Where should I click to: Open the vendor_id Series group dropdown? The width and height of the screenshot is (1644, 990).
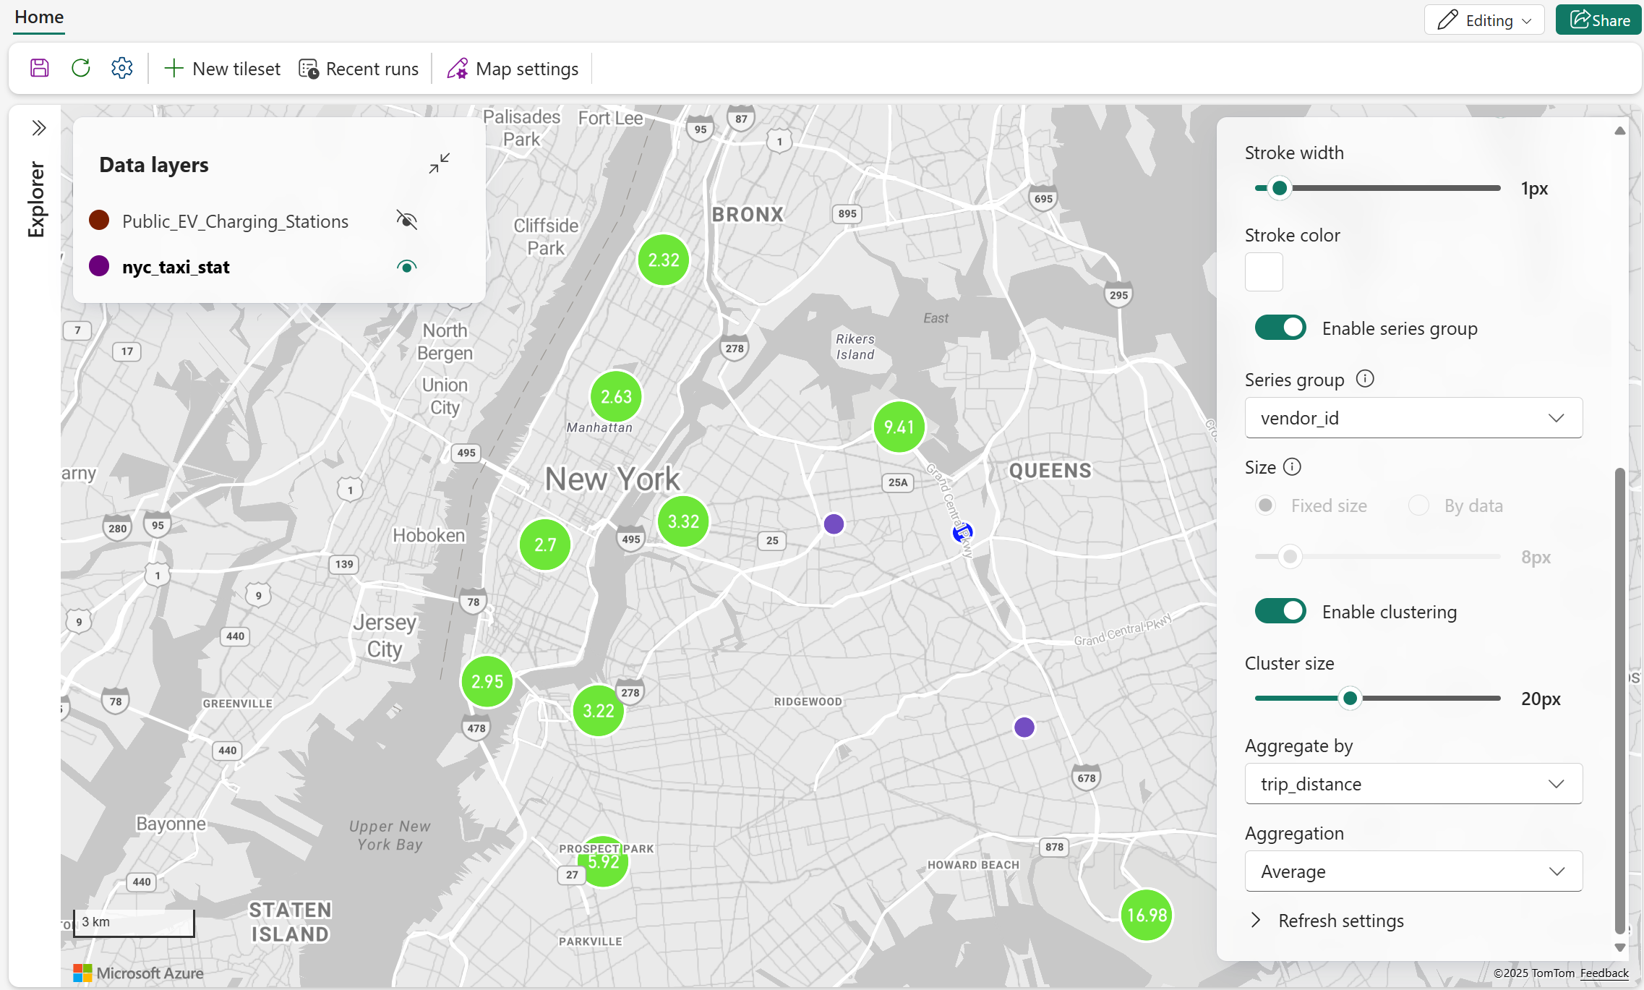[x=1413, y=418]
